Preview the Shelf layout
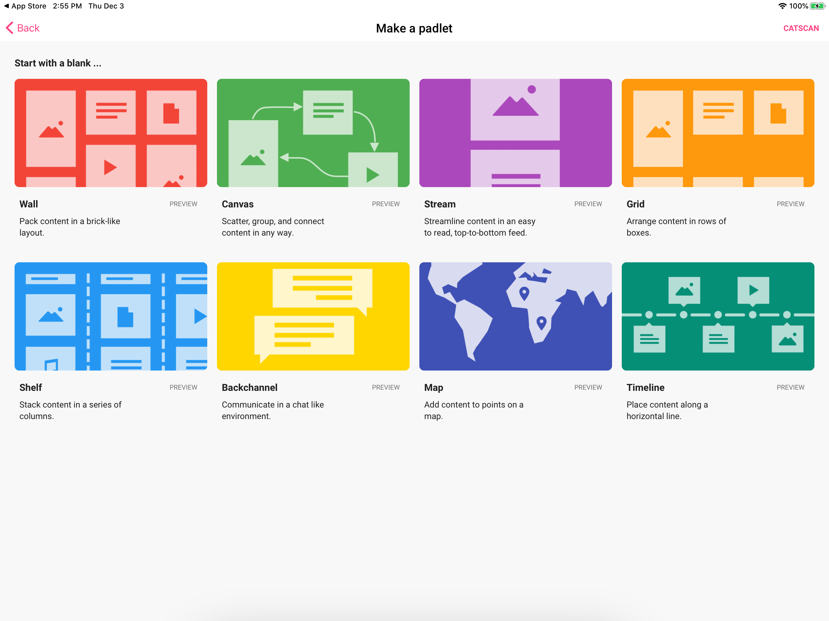Screen dimensions: 829x621 pos(183,387)
